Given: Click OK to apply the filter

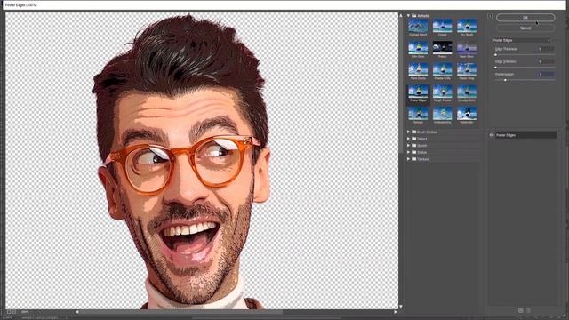Looking at the screenshot, I should click(525, 18).
